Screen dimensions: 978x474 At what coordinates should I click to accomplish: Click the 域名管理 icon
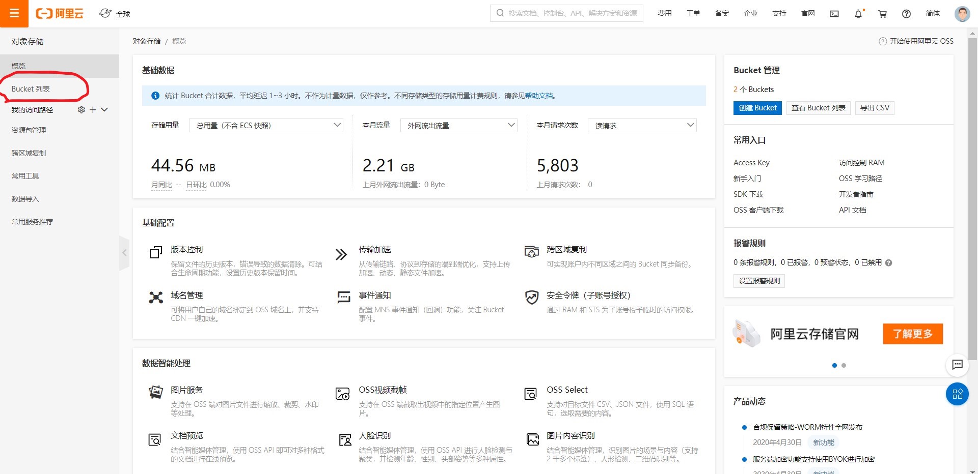tap(156, 298)
